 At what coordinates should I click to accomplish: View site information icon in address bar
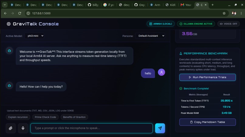point(28,13)
